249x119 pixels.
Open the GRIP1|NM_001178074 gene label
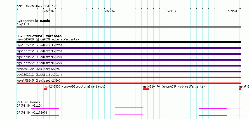[32, 113]
